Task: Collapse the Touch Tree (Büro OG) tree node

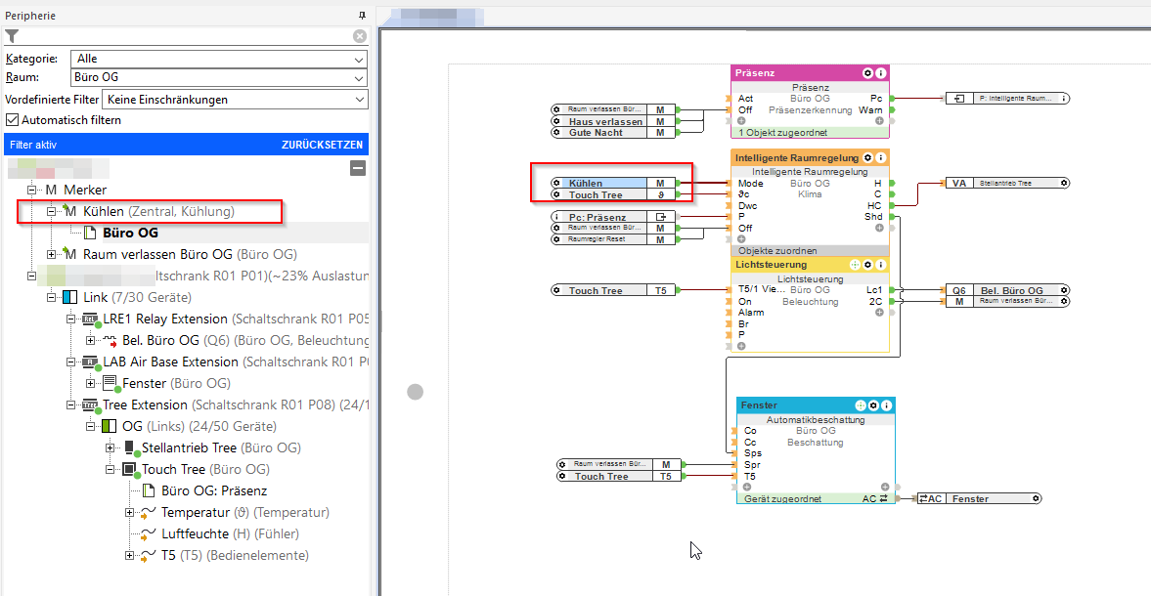Action: 111,469
